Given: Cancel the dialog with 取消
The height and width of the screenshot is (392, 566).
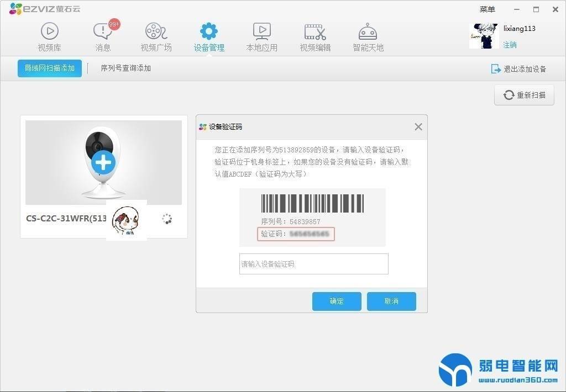Looking at the screenshot, I should pos(391,301).
